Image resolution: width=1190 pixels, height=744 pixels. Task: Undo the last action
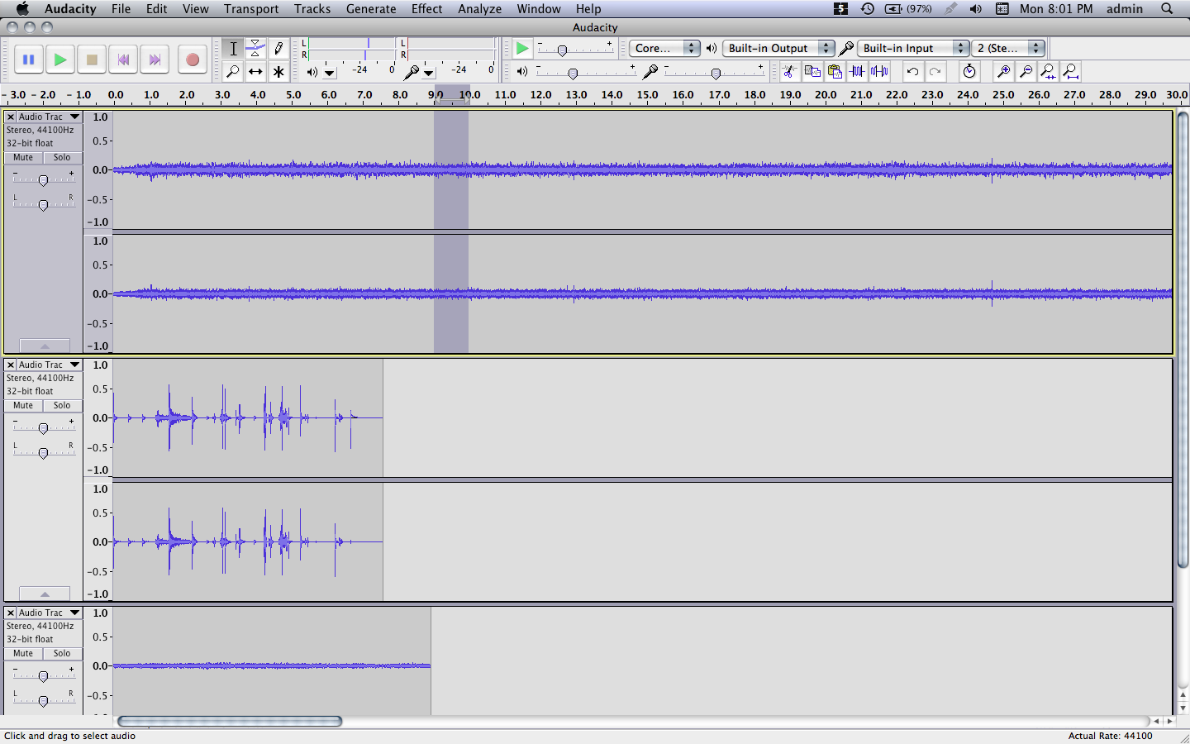[x=912, y=72]
